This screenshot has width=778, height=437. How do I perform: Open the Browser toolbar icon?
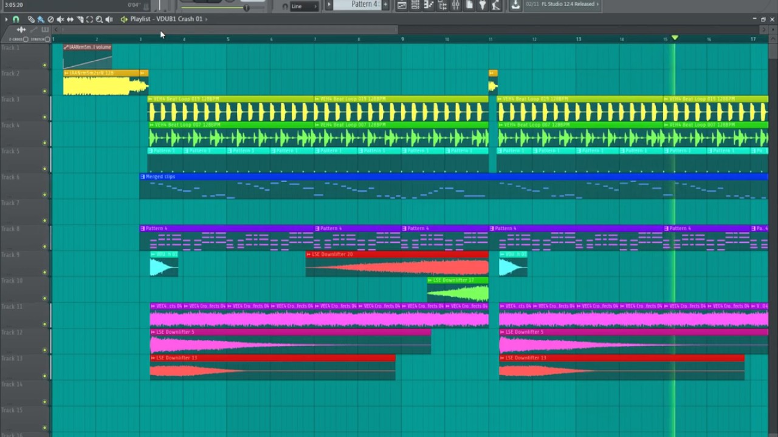click(442, 5)
